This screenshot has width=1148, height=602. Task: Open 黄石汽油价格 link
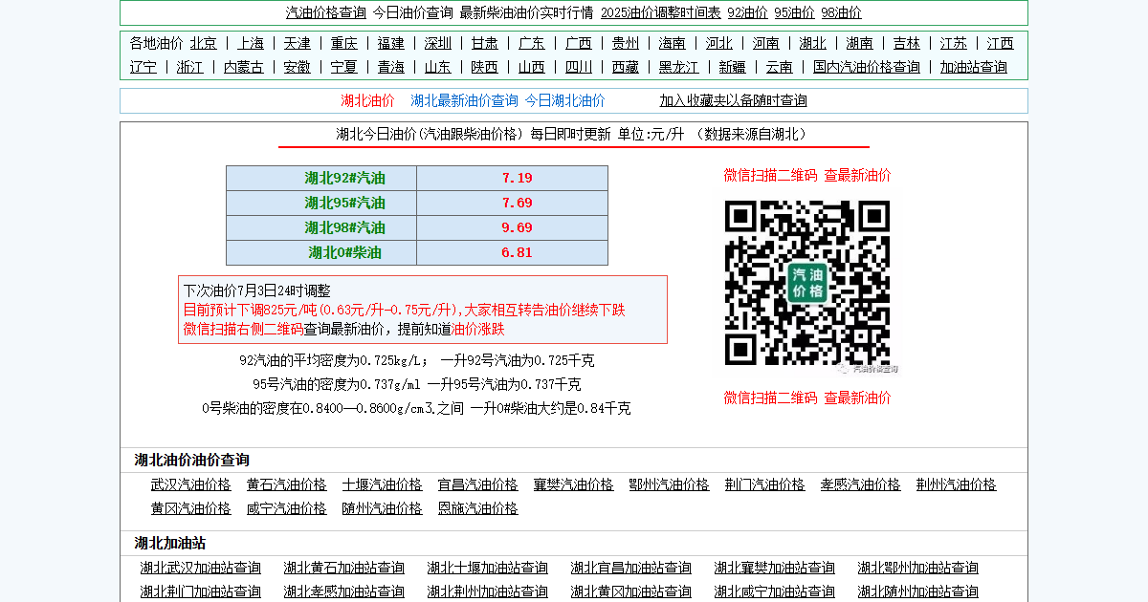click(x=287, y=484)
